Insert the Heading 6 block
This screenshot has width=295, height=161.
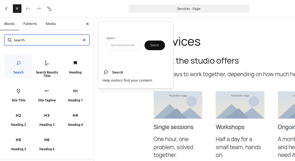point(47,144)
